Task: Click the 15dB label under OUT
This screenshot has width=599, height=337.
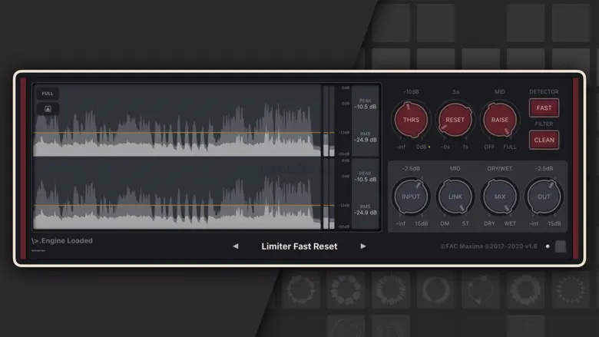Action: point(554,223)
